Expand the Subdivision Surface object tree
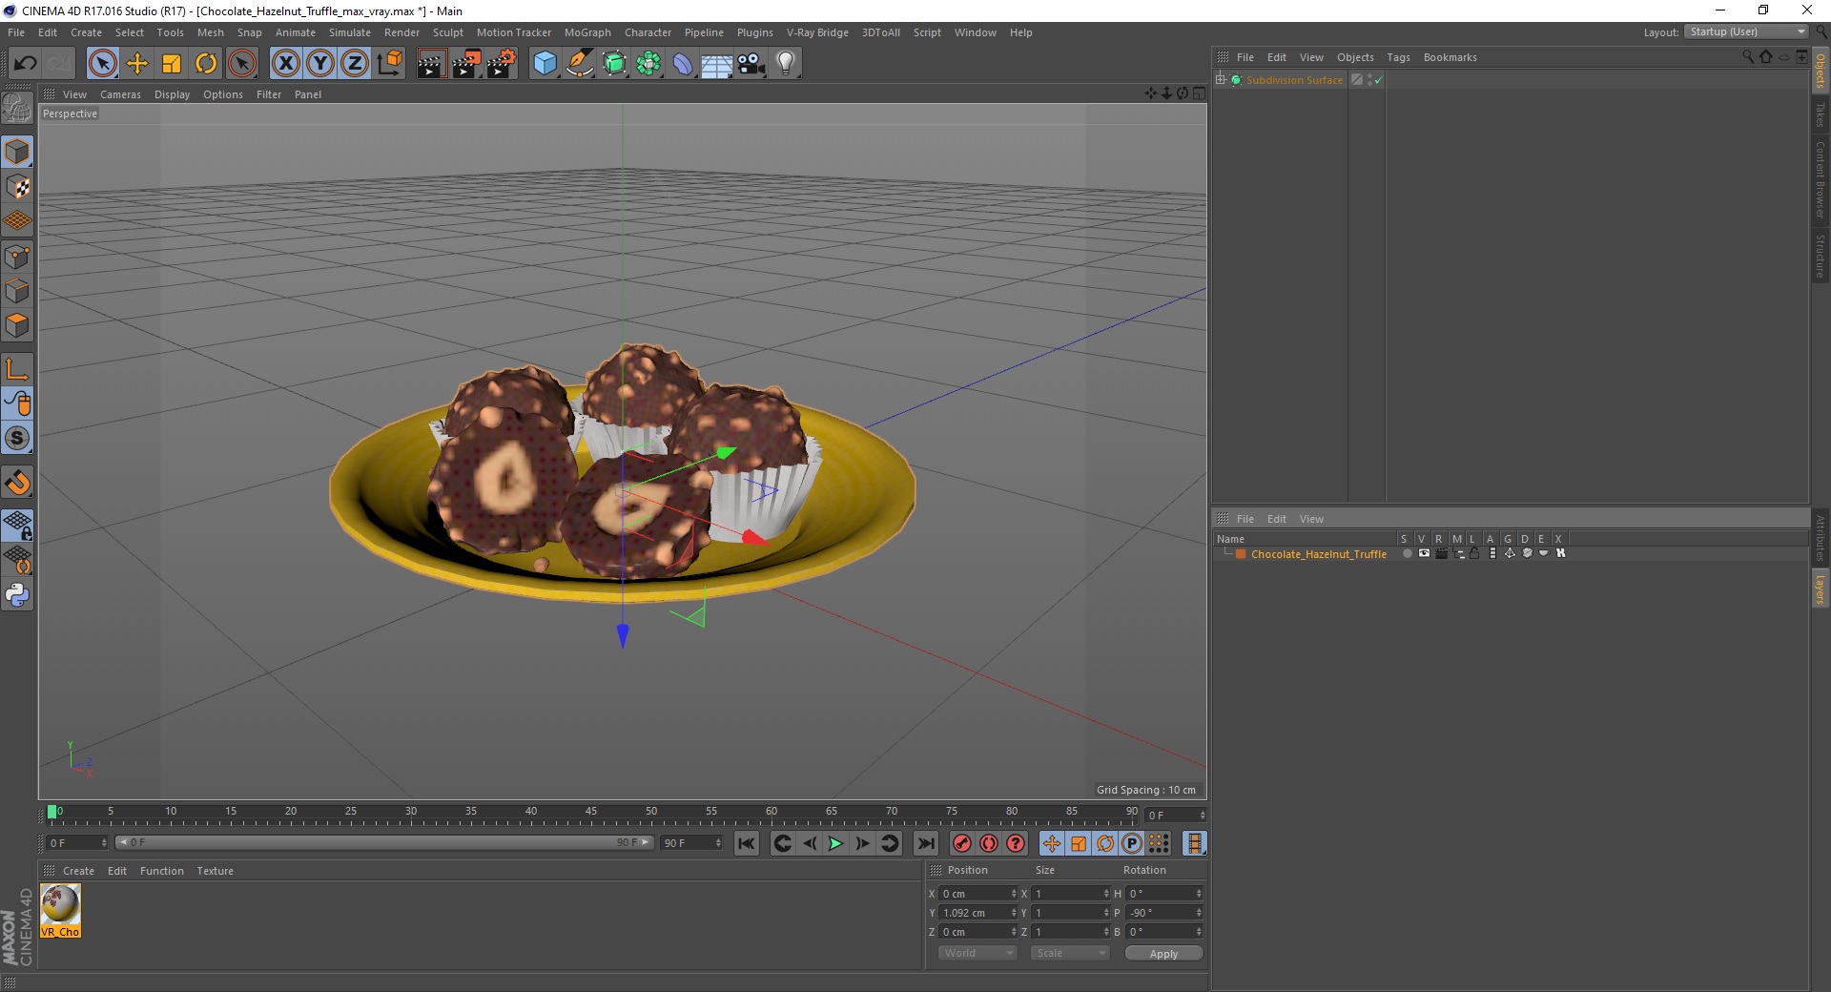 pos(1221,79)
